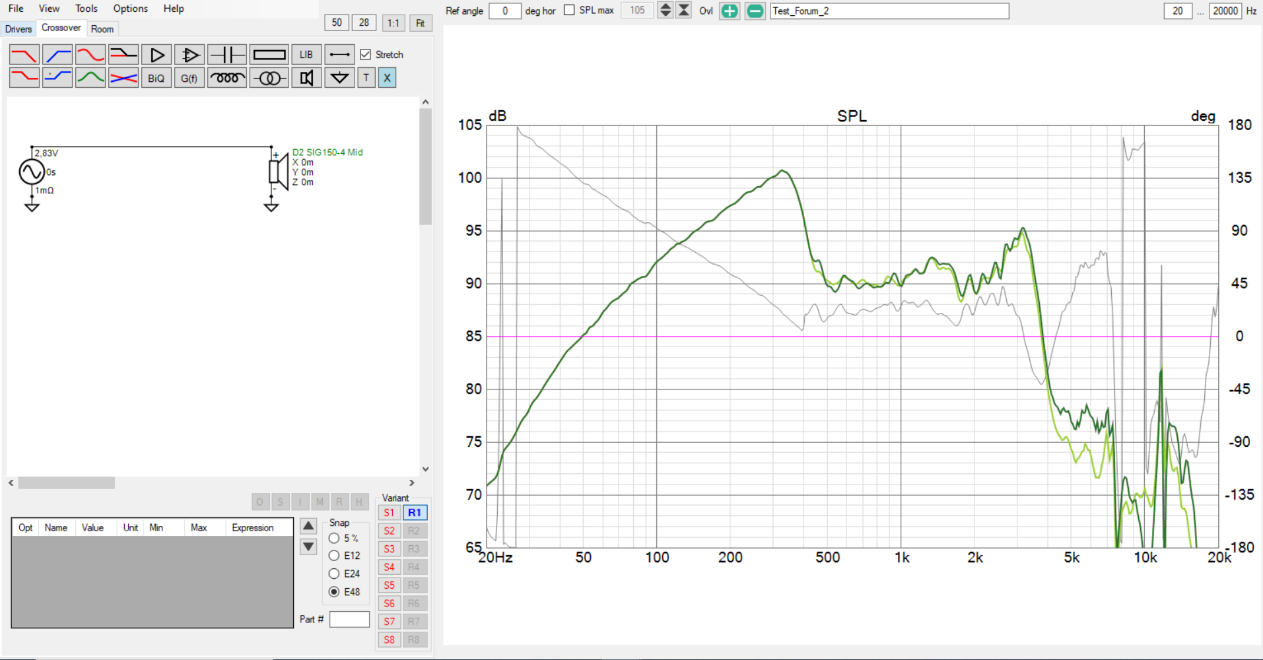Open the Help menu
The height and width of the screenshot is (660, 1263).
point(174,9)
